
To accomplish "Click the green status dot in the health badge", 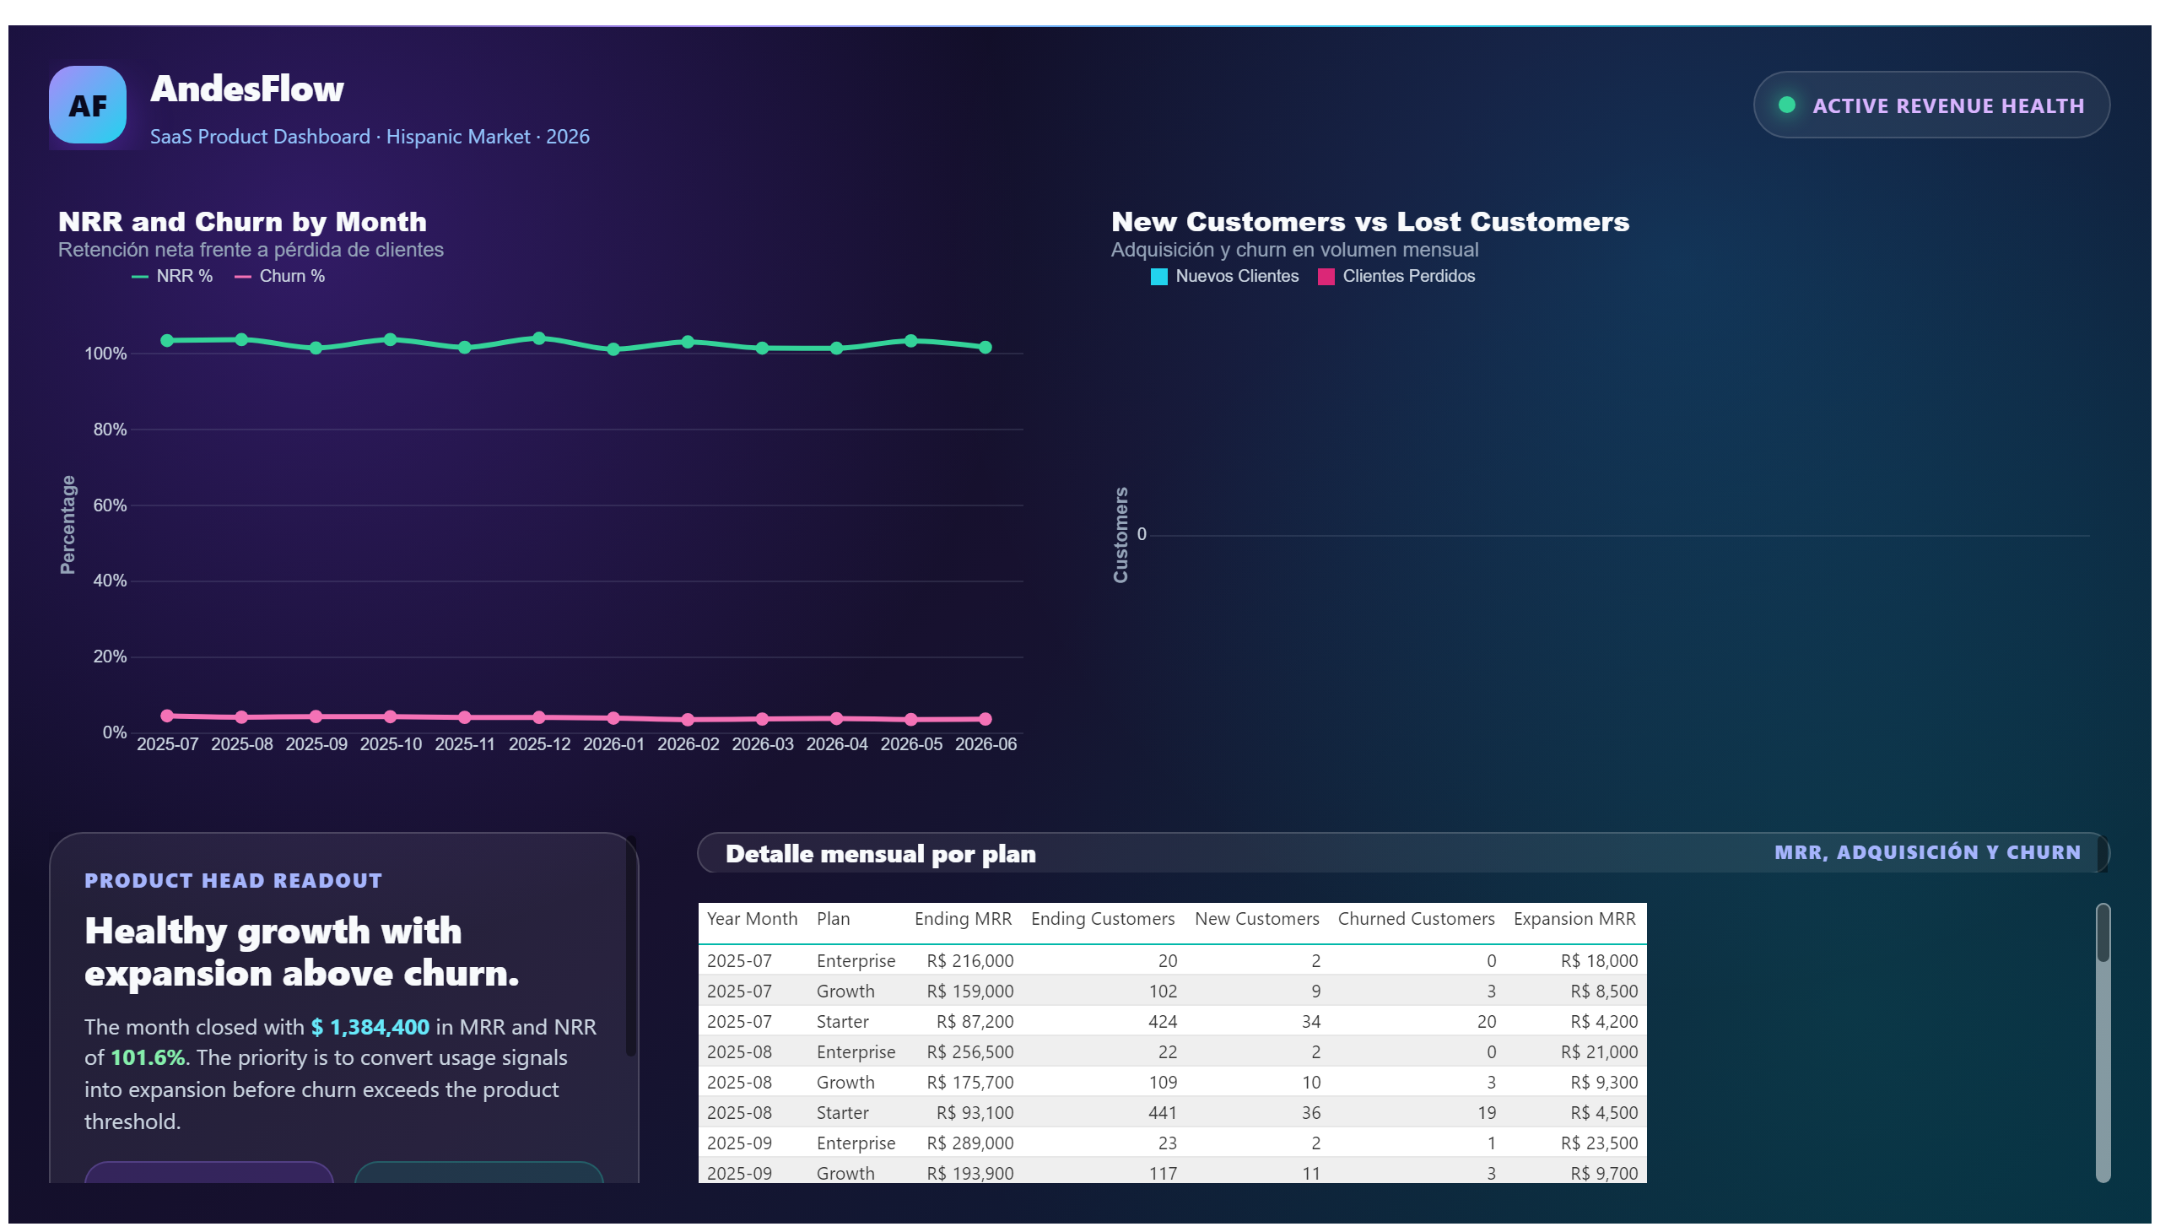I will 1786,105.
